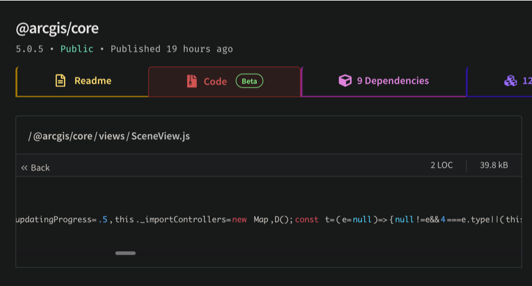Image resolution: width=532 pixels, height=286 pixels.
Task: Go back with the Back button
Action: pos(36,168)
